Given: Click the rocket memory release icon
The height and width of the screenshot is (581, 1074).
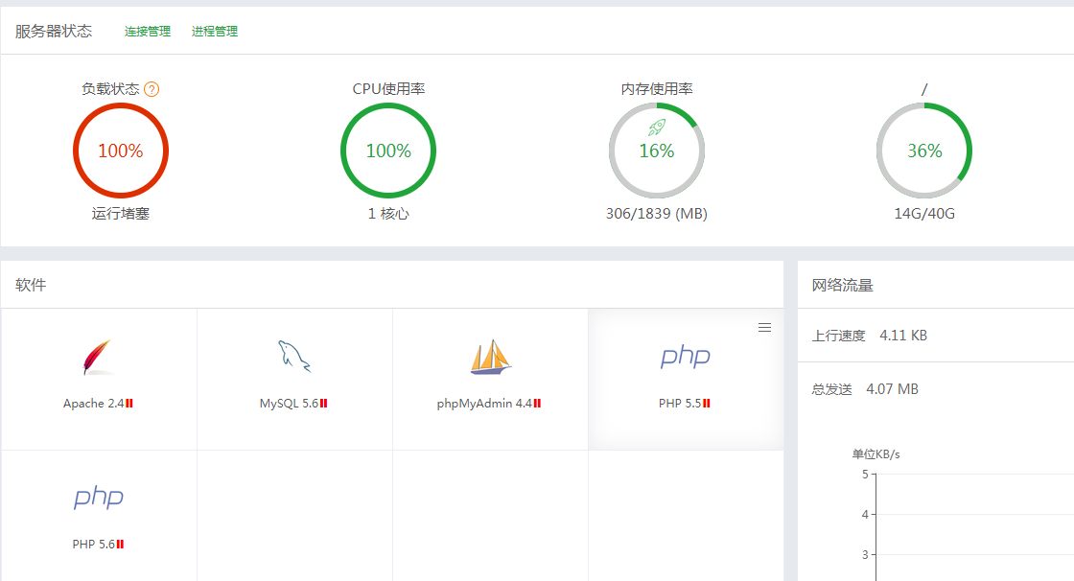Looking at the screenshot, I should tap(657, 127).
